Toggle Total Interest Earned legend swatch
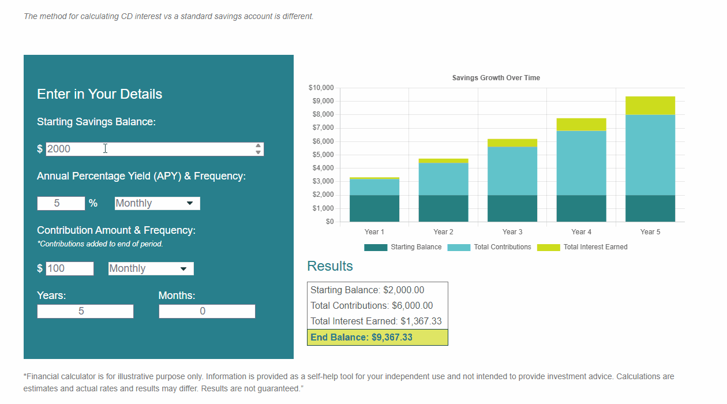This screenshot has height=404, width=727. pyautogui.click(x=548, y=247)
